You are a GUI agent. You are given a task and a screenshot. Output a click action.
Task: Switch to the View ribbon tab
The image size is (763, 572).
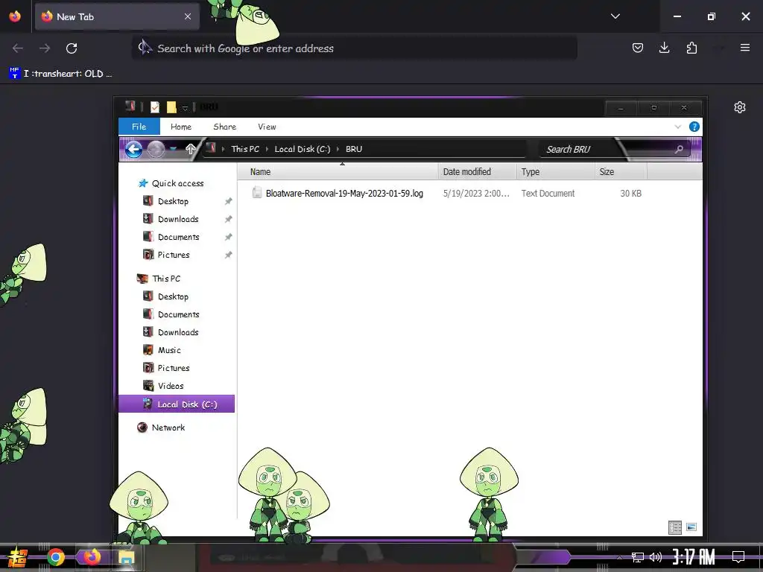click(x=267, y=127)
